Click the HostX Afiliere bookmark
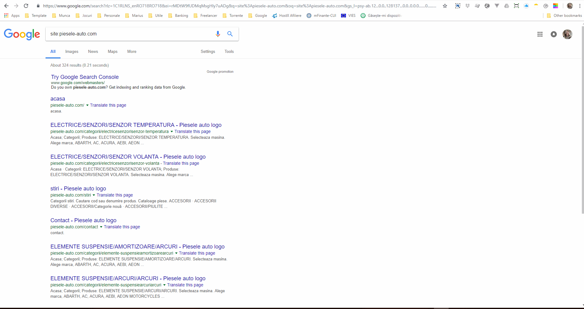This screenshot has height=309, width=584. (287, 16)
